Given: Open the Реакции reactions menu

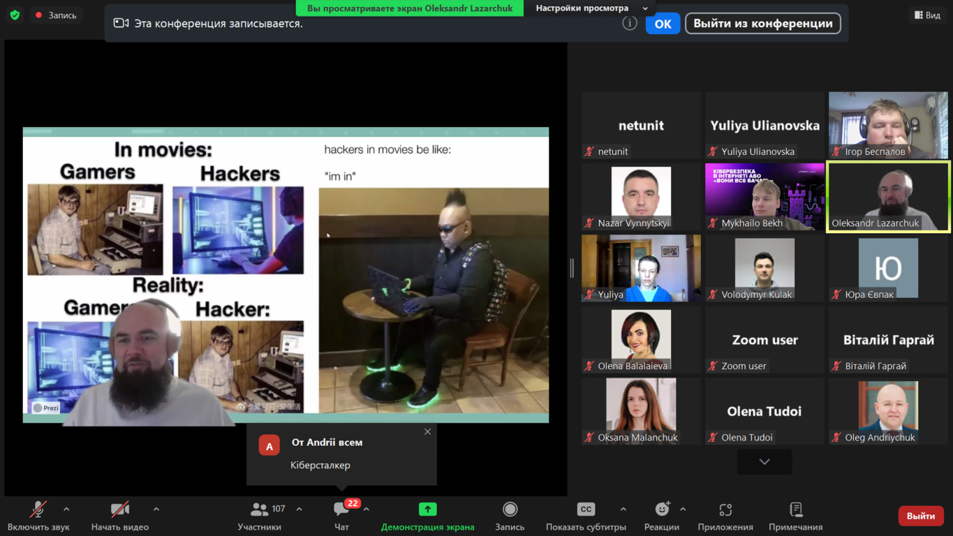Looking at the screenshot, I should point(662,516).
